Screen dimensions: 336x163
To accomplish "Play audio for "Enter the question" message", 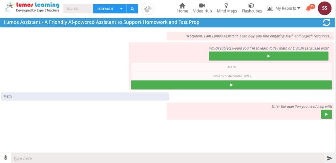I will (x=326, y=114).
